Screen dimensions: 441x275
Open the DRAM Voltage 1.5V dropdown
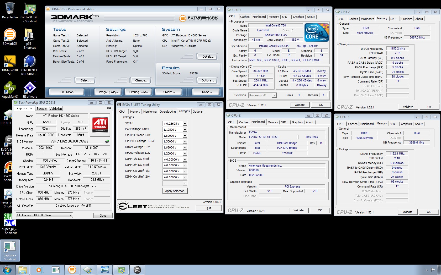pos(185,147)
